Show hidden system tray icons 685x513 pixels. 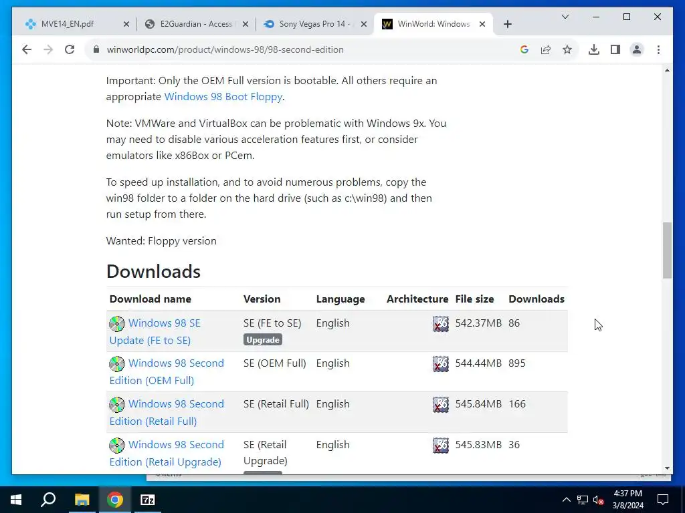(x=566, y=500)
